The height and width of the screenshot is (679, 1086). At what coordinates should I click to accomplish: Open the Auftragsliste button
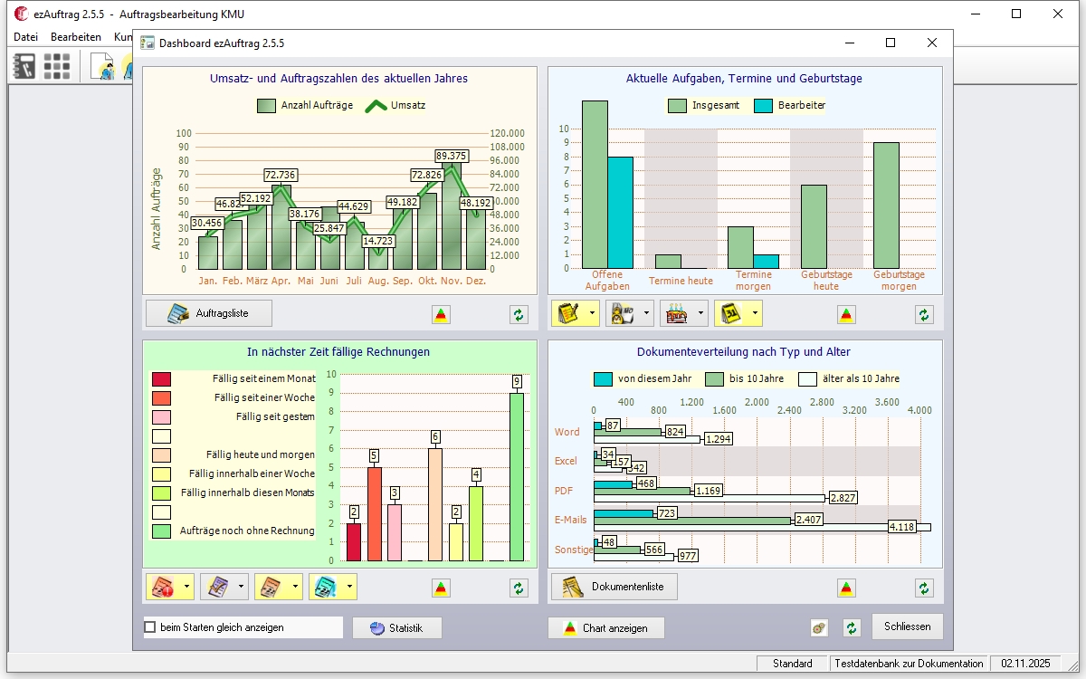(x=209, y=313)
